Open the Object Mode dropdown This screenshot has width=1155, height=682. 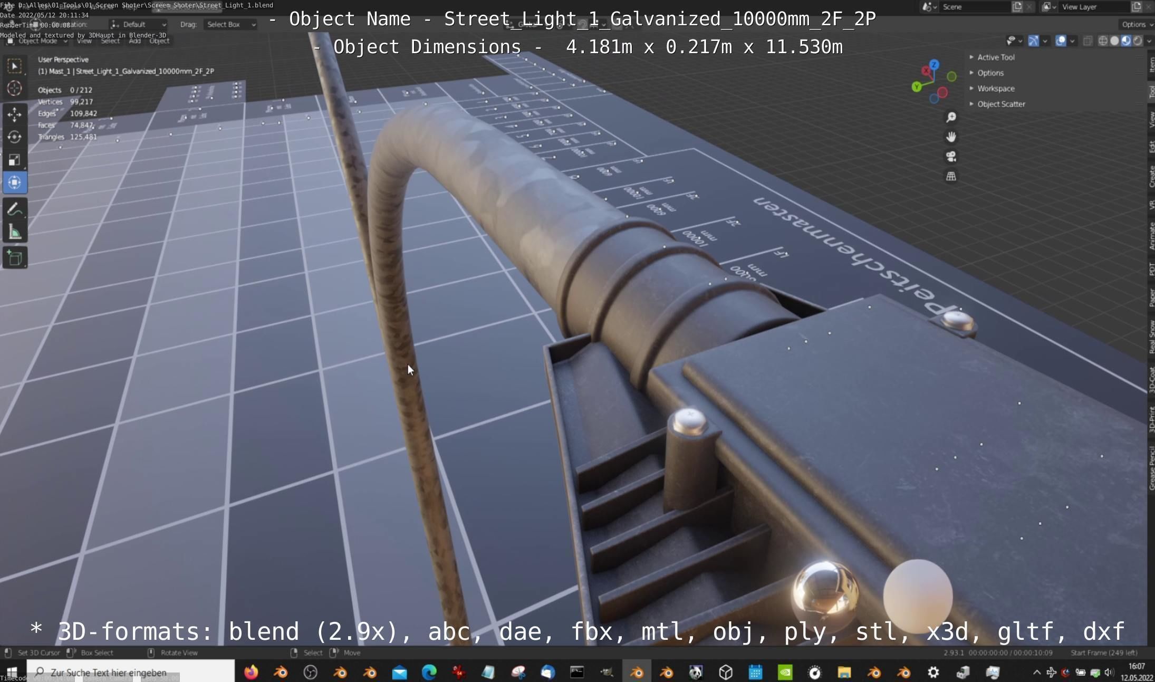tap(38, 41)
